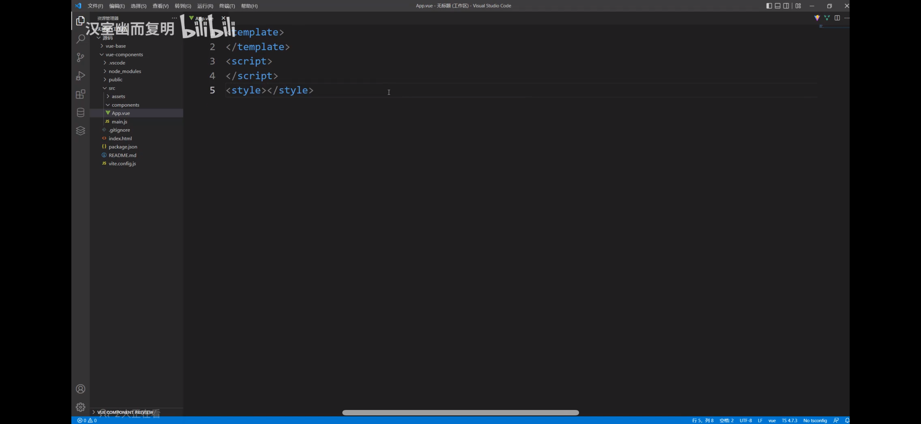Toggle the bottom panel layout button
This screenshot has width=921, height=424.
point(778,6)
